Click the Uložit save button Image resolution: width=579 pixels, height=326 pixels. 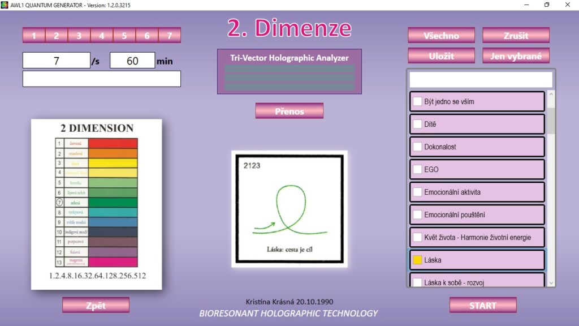[x=441, y=56]
